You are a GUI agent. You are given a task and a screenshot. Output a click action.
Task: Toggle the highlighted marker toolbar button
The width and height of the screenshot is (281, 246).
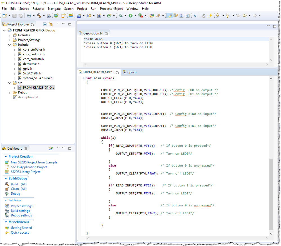169,16
